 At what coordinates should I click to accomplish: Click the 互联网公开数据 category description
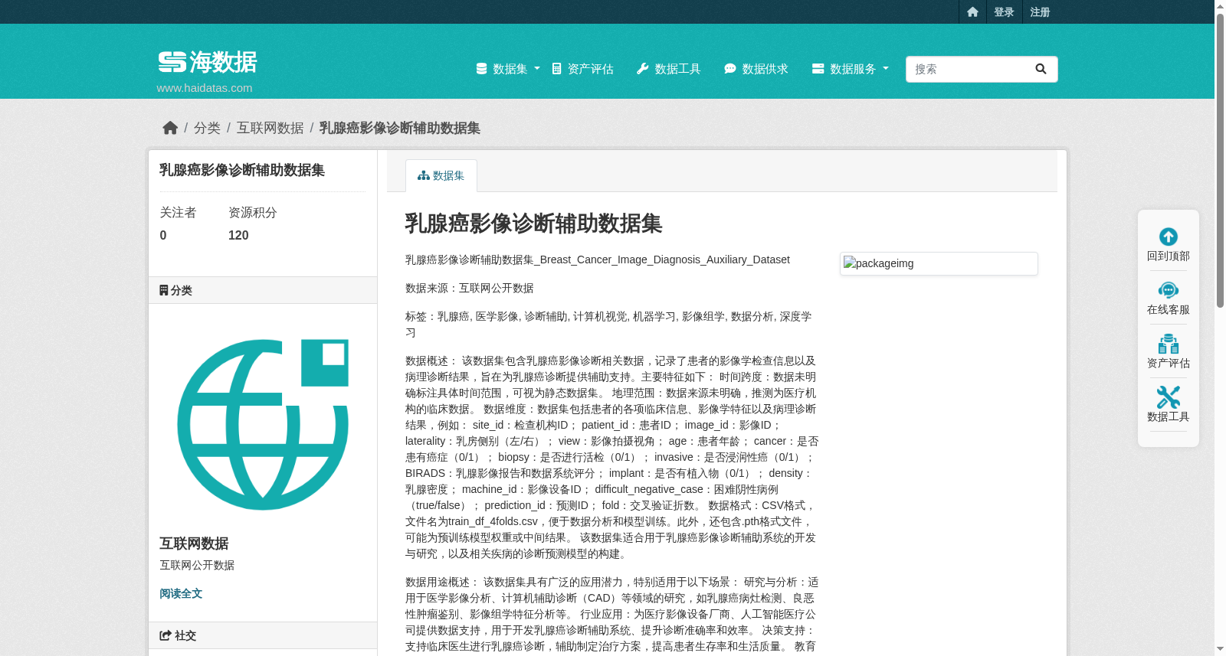coord(197,565)
